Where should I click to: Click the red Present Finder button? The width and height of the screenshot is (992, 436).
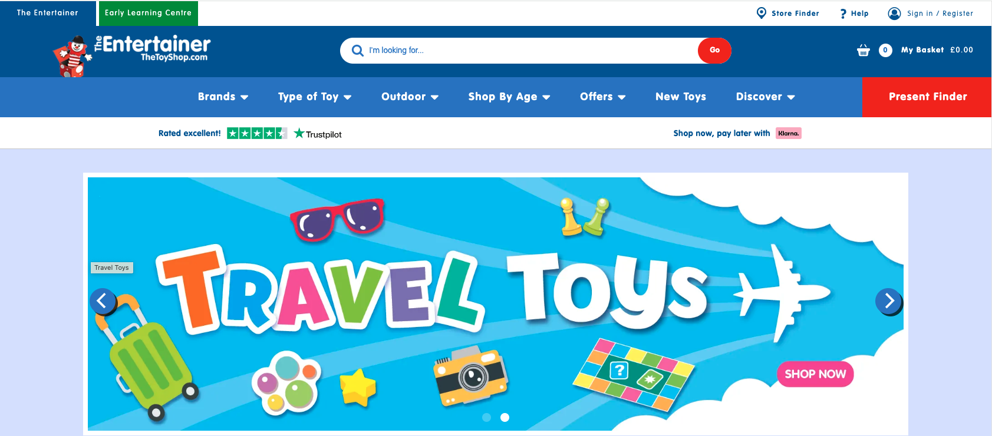pyautogui.click(x=927, y=97)
